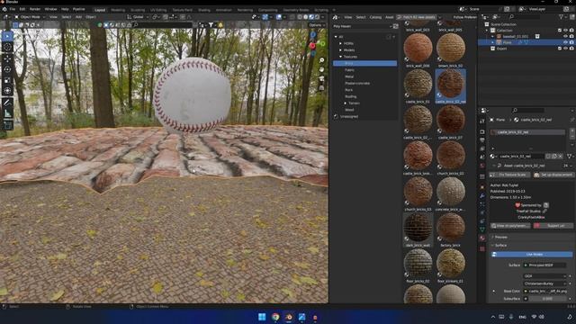Click the asset browser editor type icon
Image resolution: width=576 pixels, height=324 pixels.
coord(336,17)
